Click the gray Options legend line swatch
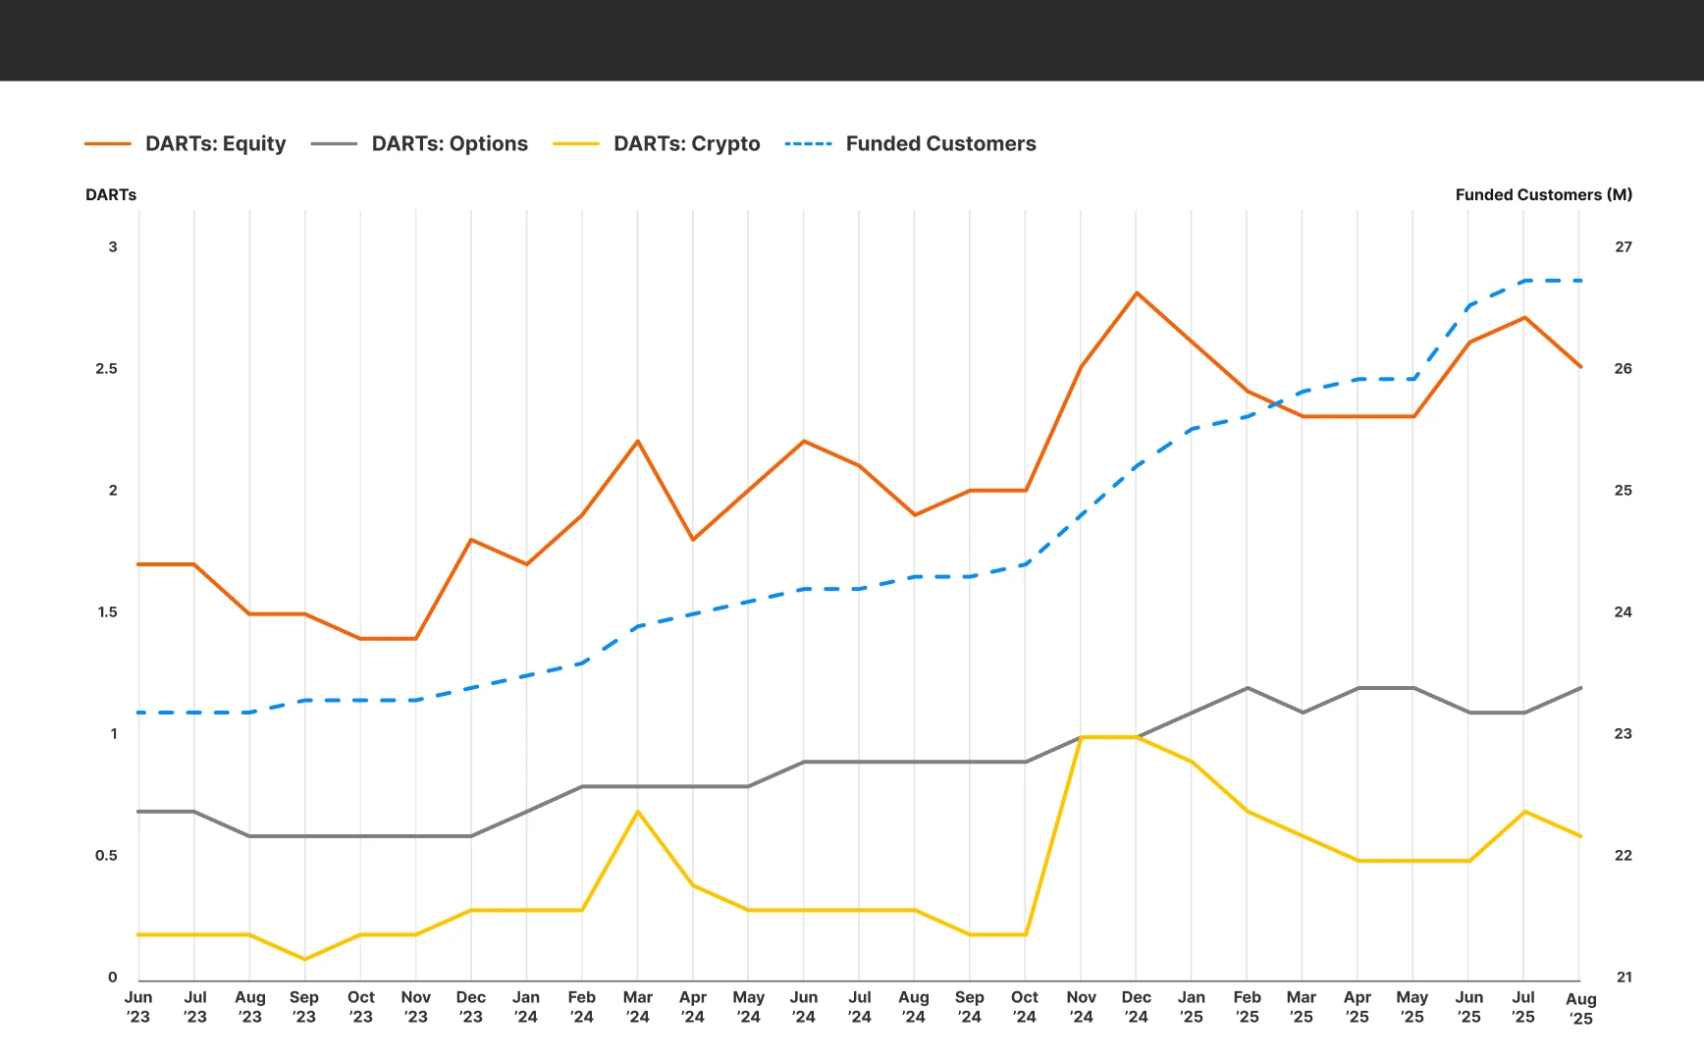Viewport: 1704px width, 1060px height. point(334,144)
